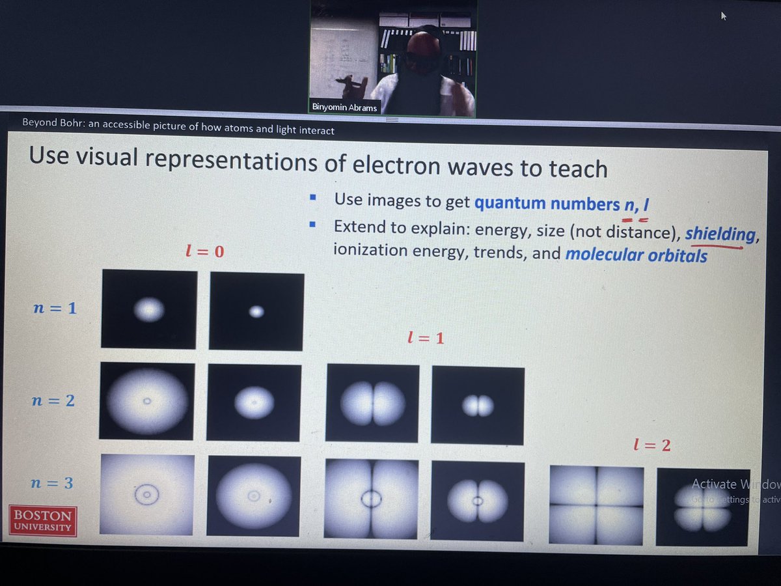Select the large two-lobe n = 2, l = 1 image
781x586 pixels.
pos(372,404)
